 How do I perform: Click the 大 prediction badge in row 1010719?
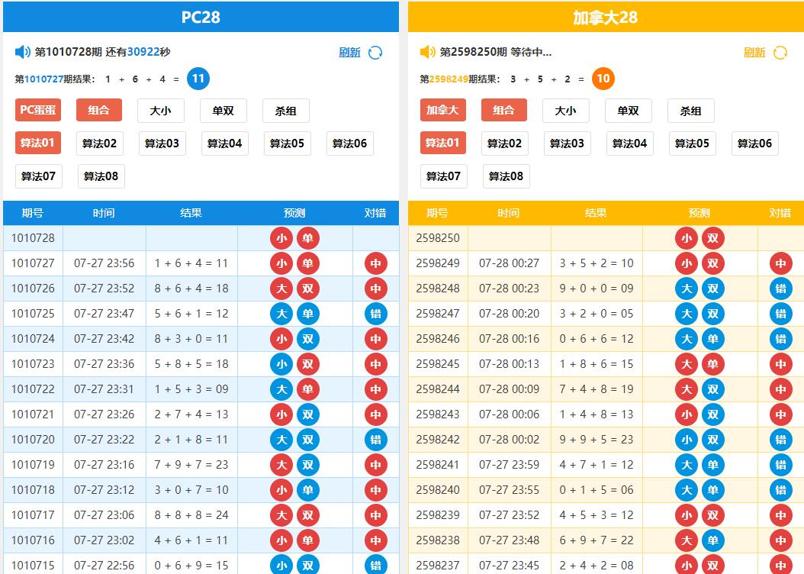[281, 465]
